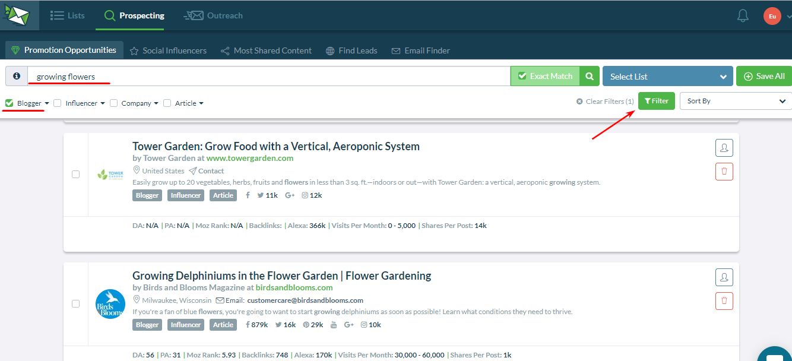This screenshot has height=361, width=792.
Task: Click Birds and Blooms Blogger tag
Action: coord(147,325)
